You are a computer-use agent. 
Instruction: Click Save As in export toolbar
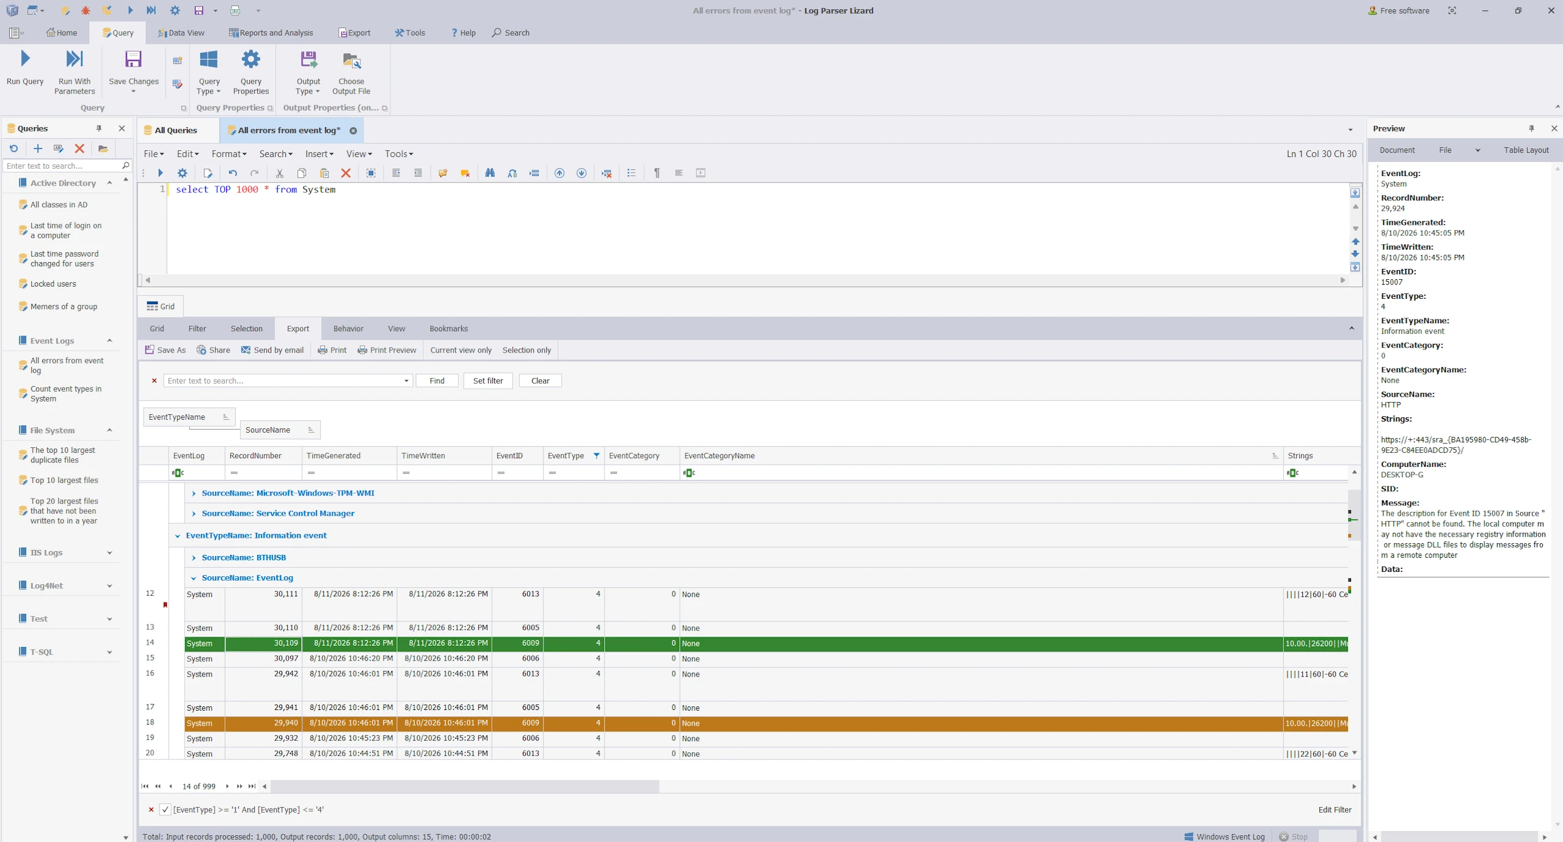coord(166,350)
